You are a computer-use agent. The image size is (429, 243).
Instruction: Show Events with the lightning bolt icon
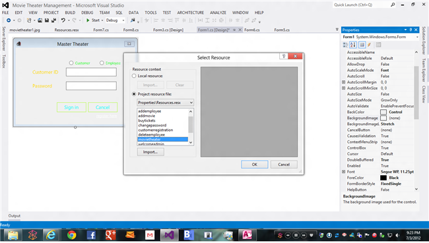(369, 45)
